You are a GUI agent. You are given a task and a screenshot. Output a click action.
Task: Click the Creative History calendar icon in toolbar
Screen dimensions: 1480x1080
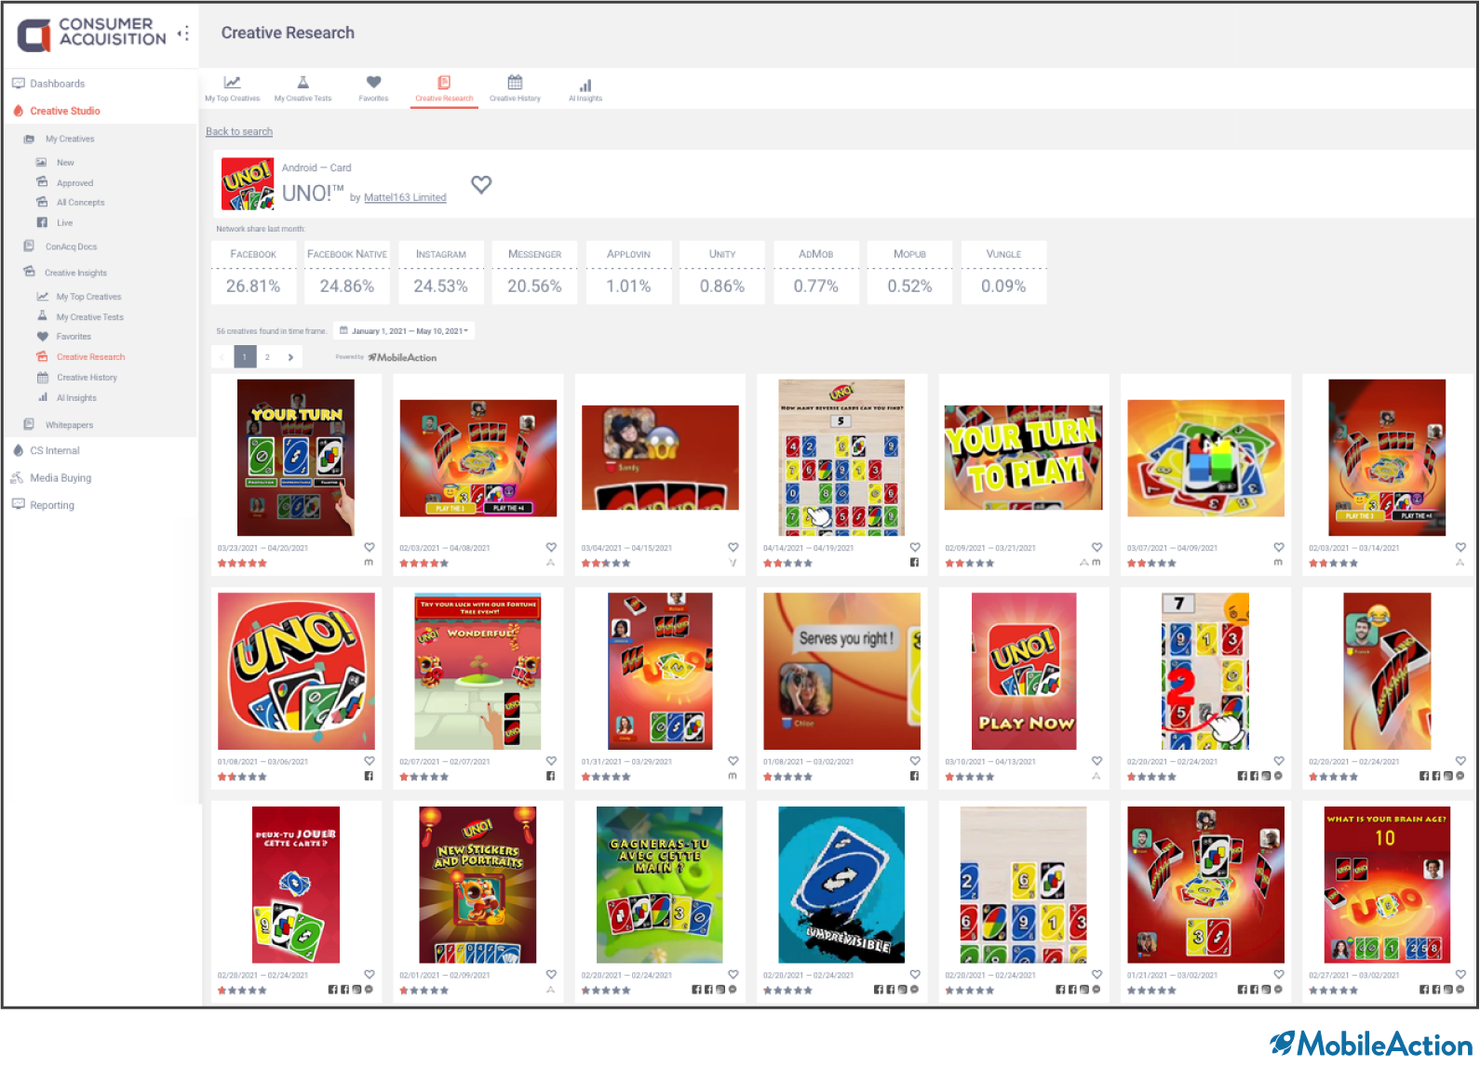point(515,82)
